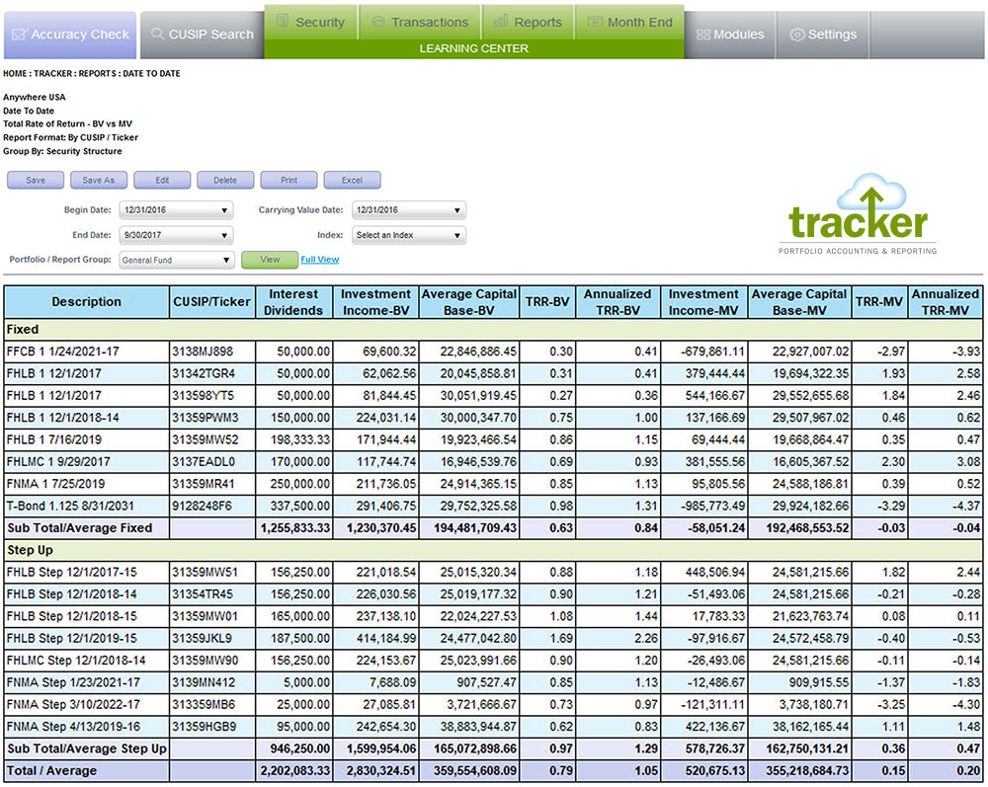Open the Learning Center bar
Screen dimensions: 988x787
pos(473,48)
